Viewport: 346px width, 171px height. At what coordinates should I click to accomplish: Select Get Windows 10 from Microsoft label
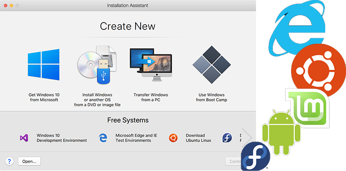(44, 97)
